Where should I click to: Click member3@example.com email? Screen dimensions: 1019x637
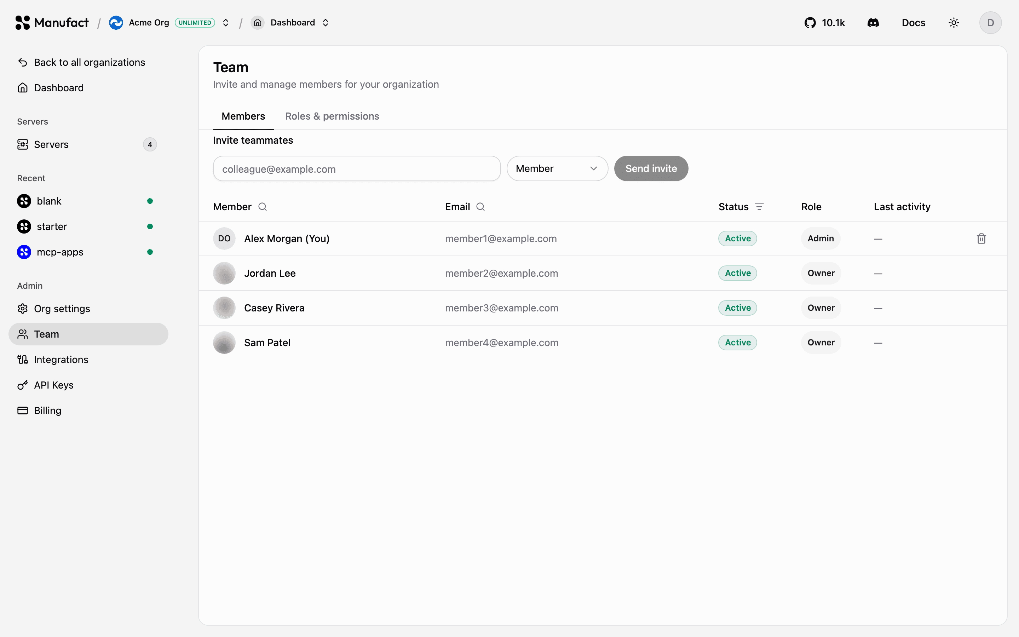click(x=501, y=308)
